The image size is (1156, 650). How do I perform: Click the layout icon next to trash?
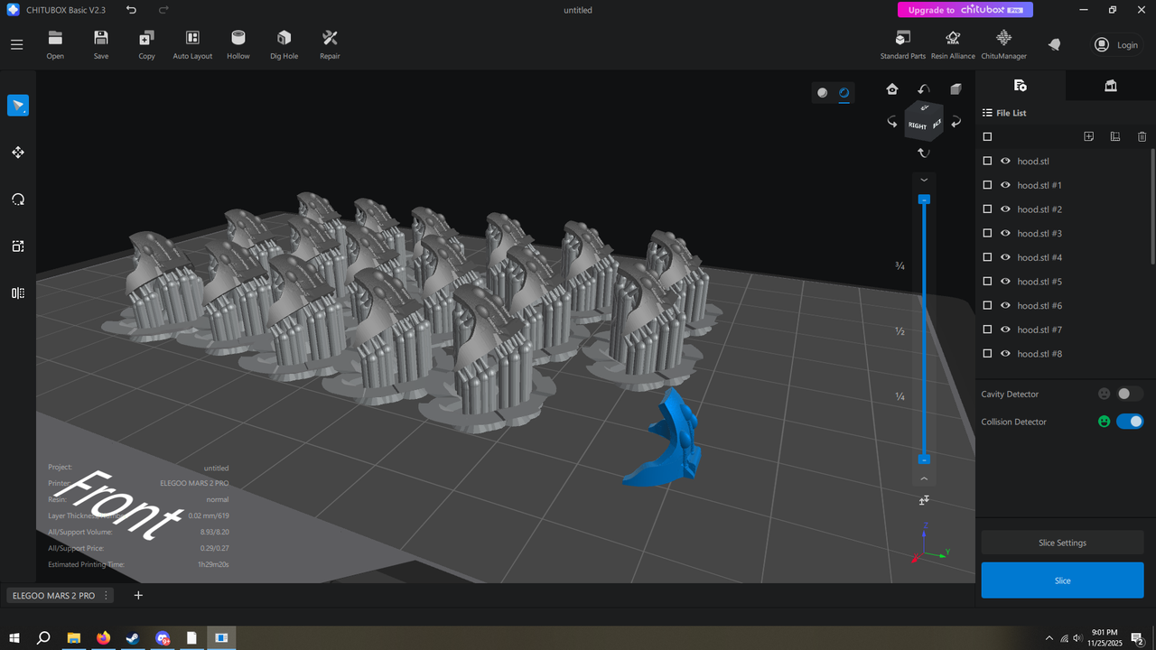[1115, 136]
